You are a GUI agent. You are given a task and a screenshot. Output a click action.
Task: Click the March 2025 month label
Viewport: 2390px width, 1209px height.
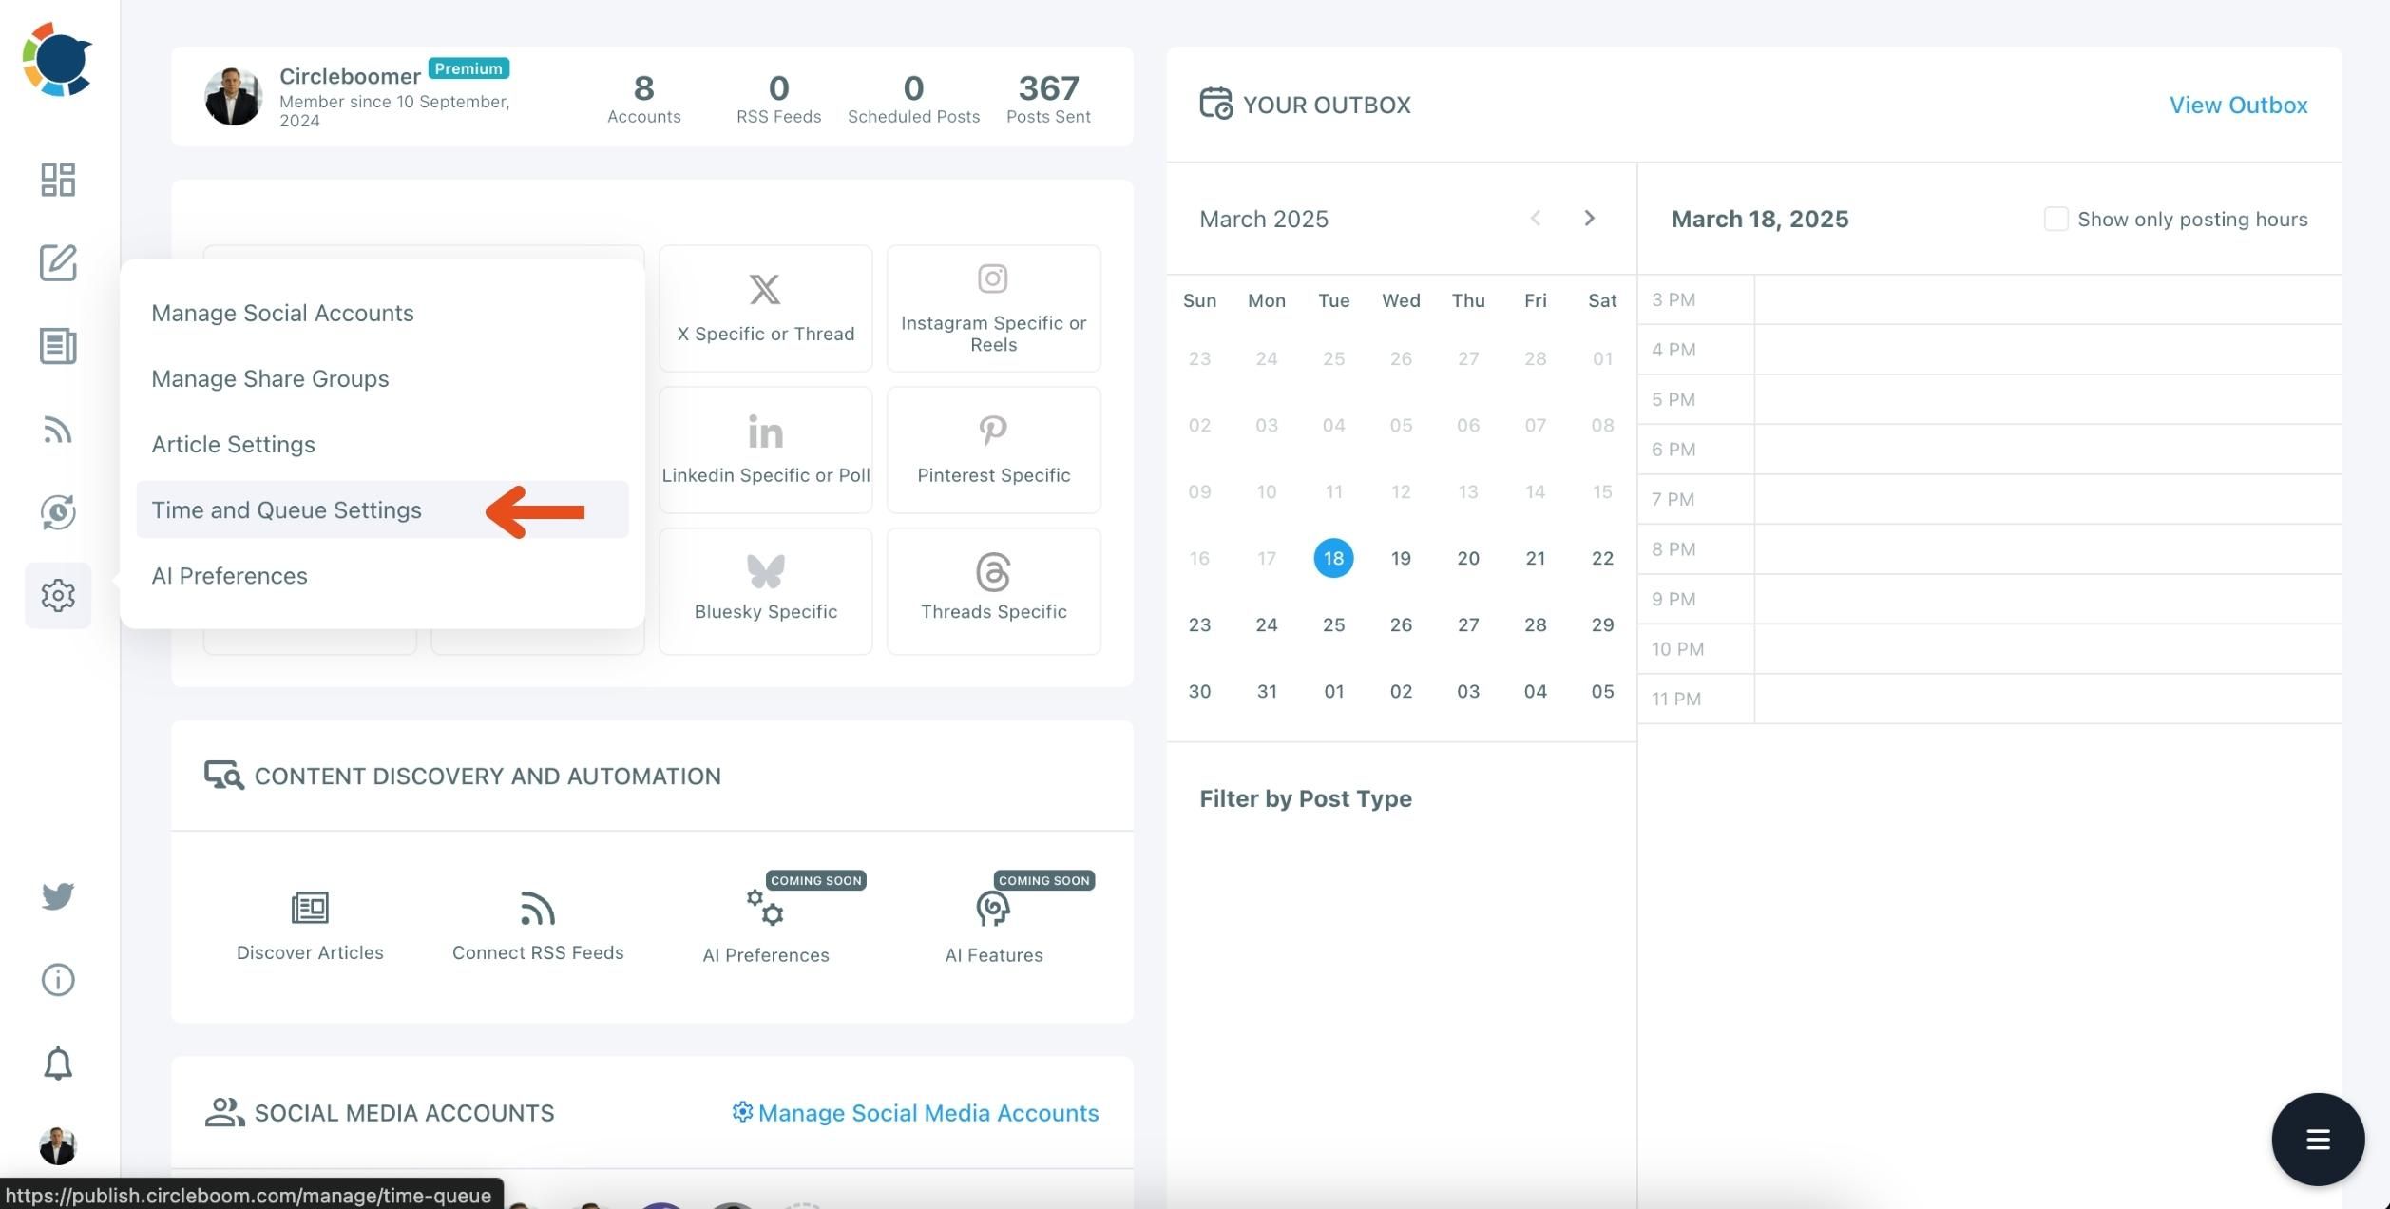tap(1264, 219)
